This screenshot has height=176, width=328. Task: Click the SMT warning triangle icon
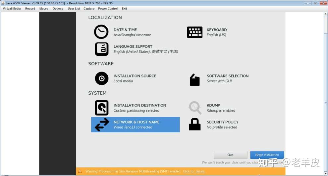pos(80,171)
